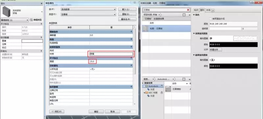The width and height of the screenshot is (263, 119).
Task: Click the lock icon beside Autodesk library
Action: click(162, 86)
